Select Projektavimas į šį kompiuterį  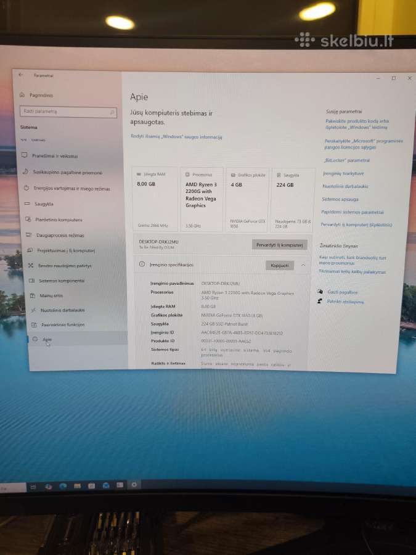click(66, 250)
